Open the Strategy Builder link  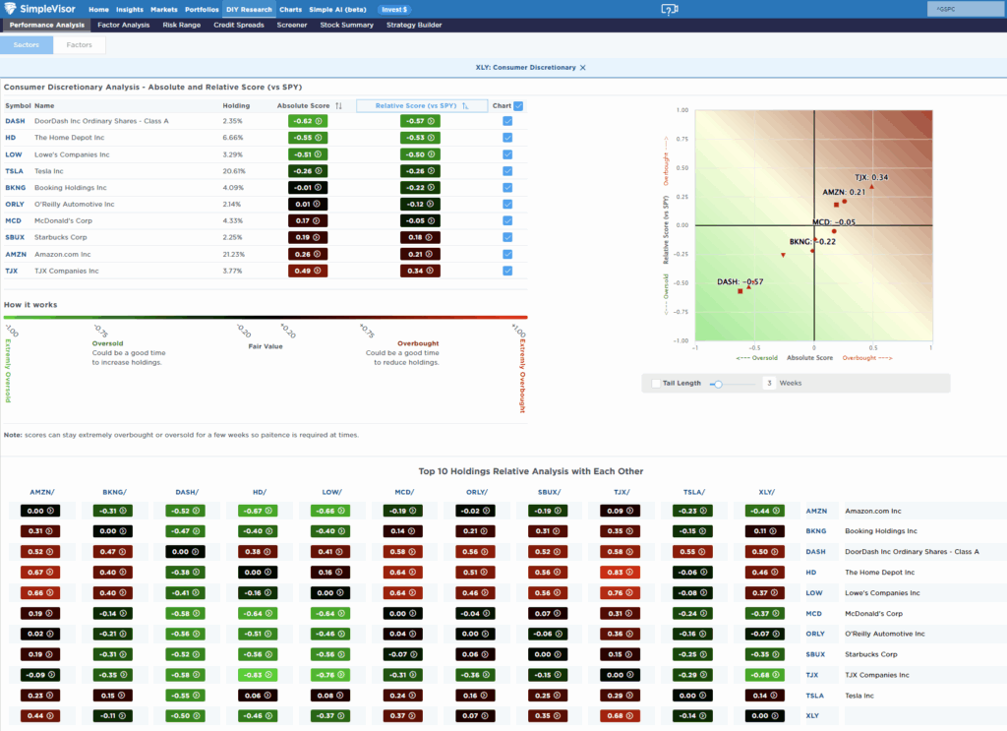click(412, 25)
